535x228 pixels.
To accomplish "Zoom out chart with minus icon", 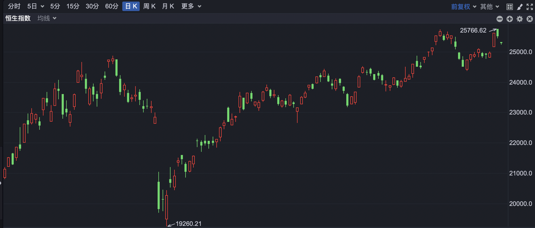I will (x=500, y=19).
